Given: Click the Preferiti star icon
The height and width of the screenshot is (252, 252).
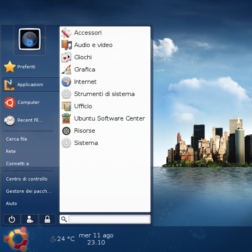Looking at the screenshot, I should coord(10,67).
